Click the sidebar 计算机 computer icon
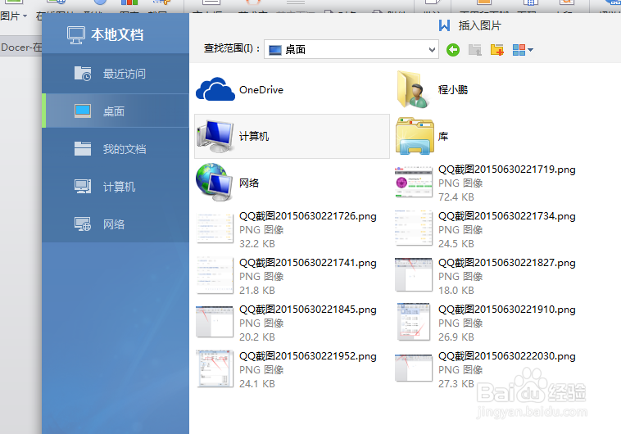The height and width of the screenshot is (434, 621). point(83,186)
